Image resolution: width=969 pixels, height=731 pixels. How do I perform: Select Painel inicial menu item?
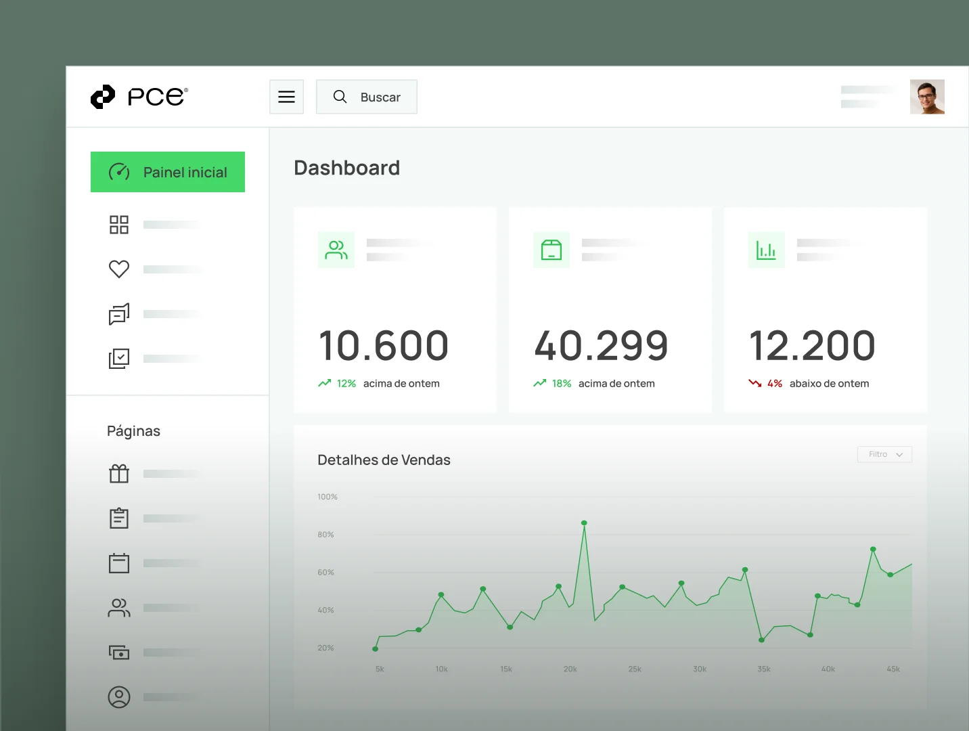tap(168, 172)
